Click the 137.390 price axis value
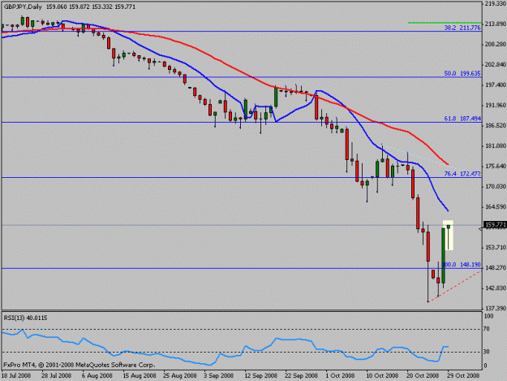 (495, 308)
